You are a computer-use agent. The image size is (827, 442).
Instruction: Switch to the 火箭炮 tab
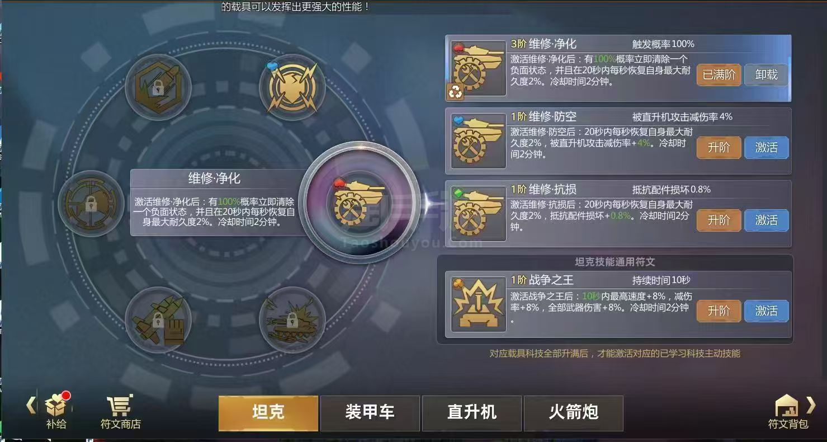[x=573, y=413]
